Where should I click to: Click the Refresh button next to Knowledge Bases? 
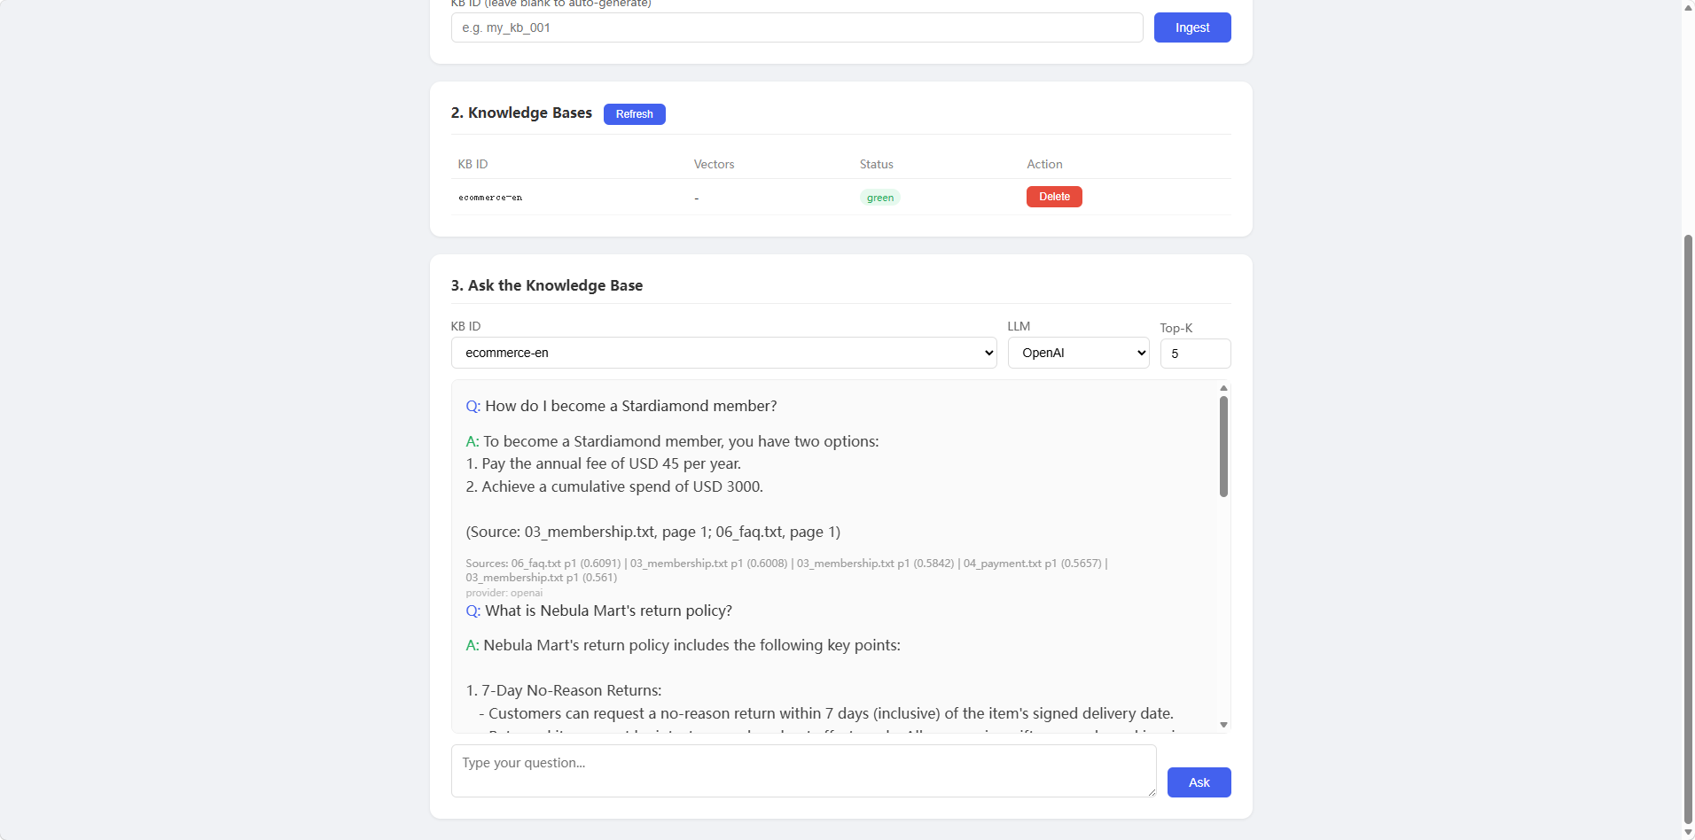click(x=634, y=113)
